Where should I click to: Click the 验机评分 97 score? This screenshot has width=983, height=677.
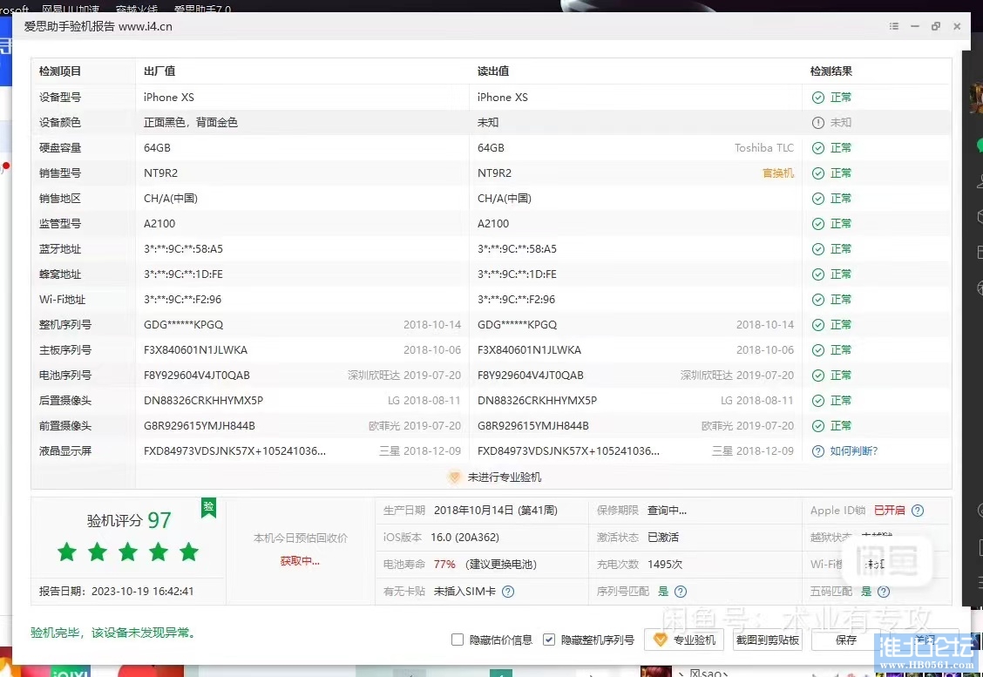click(129, 520)
